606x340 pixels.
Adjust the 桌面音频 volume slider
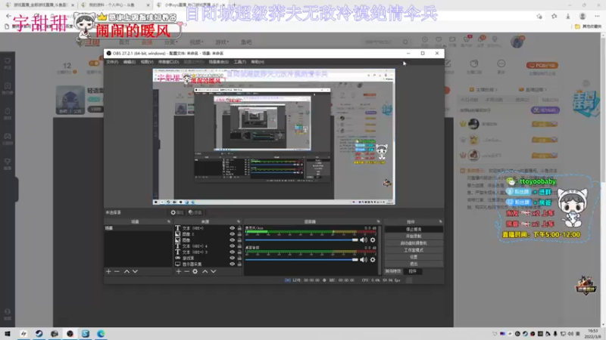coord(301,260)
